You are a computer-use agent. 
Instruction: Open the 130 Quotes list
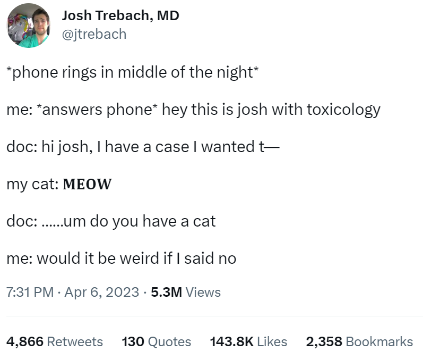point(156,341)
